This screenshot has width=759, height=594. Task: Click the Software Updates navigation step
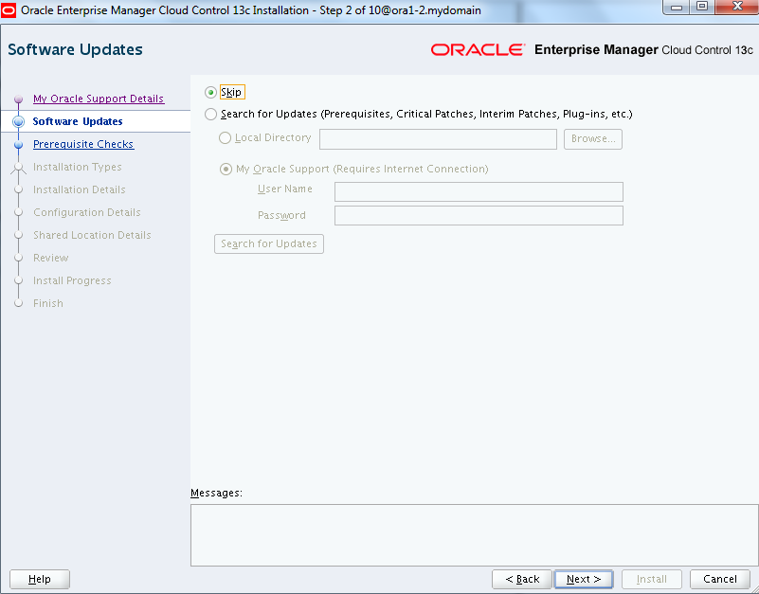[x=78, y=121]
